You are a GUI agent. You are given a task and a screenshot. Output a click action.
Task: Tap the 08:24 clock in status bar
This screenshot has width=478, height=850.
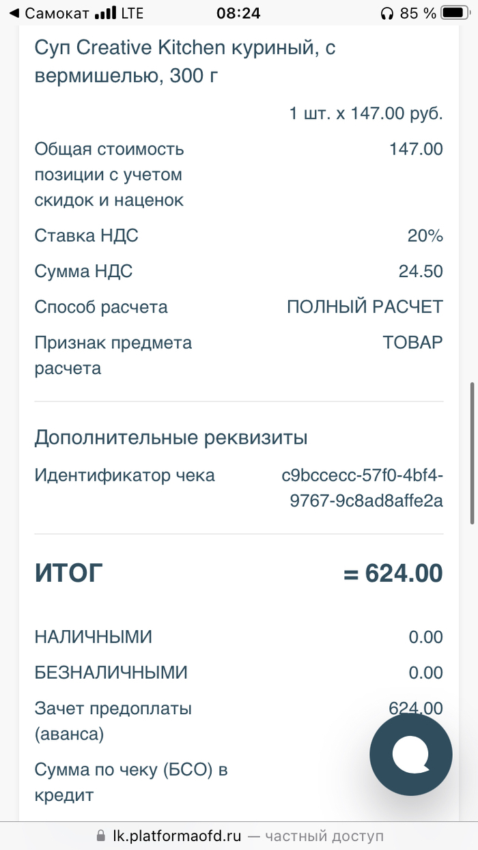238,13
